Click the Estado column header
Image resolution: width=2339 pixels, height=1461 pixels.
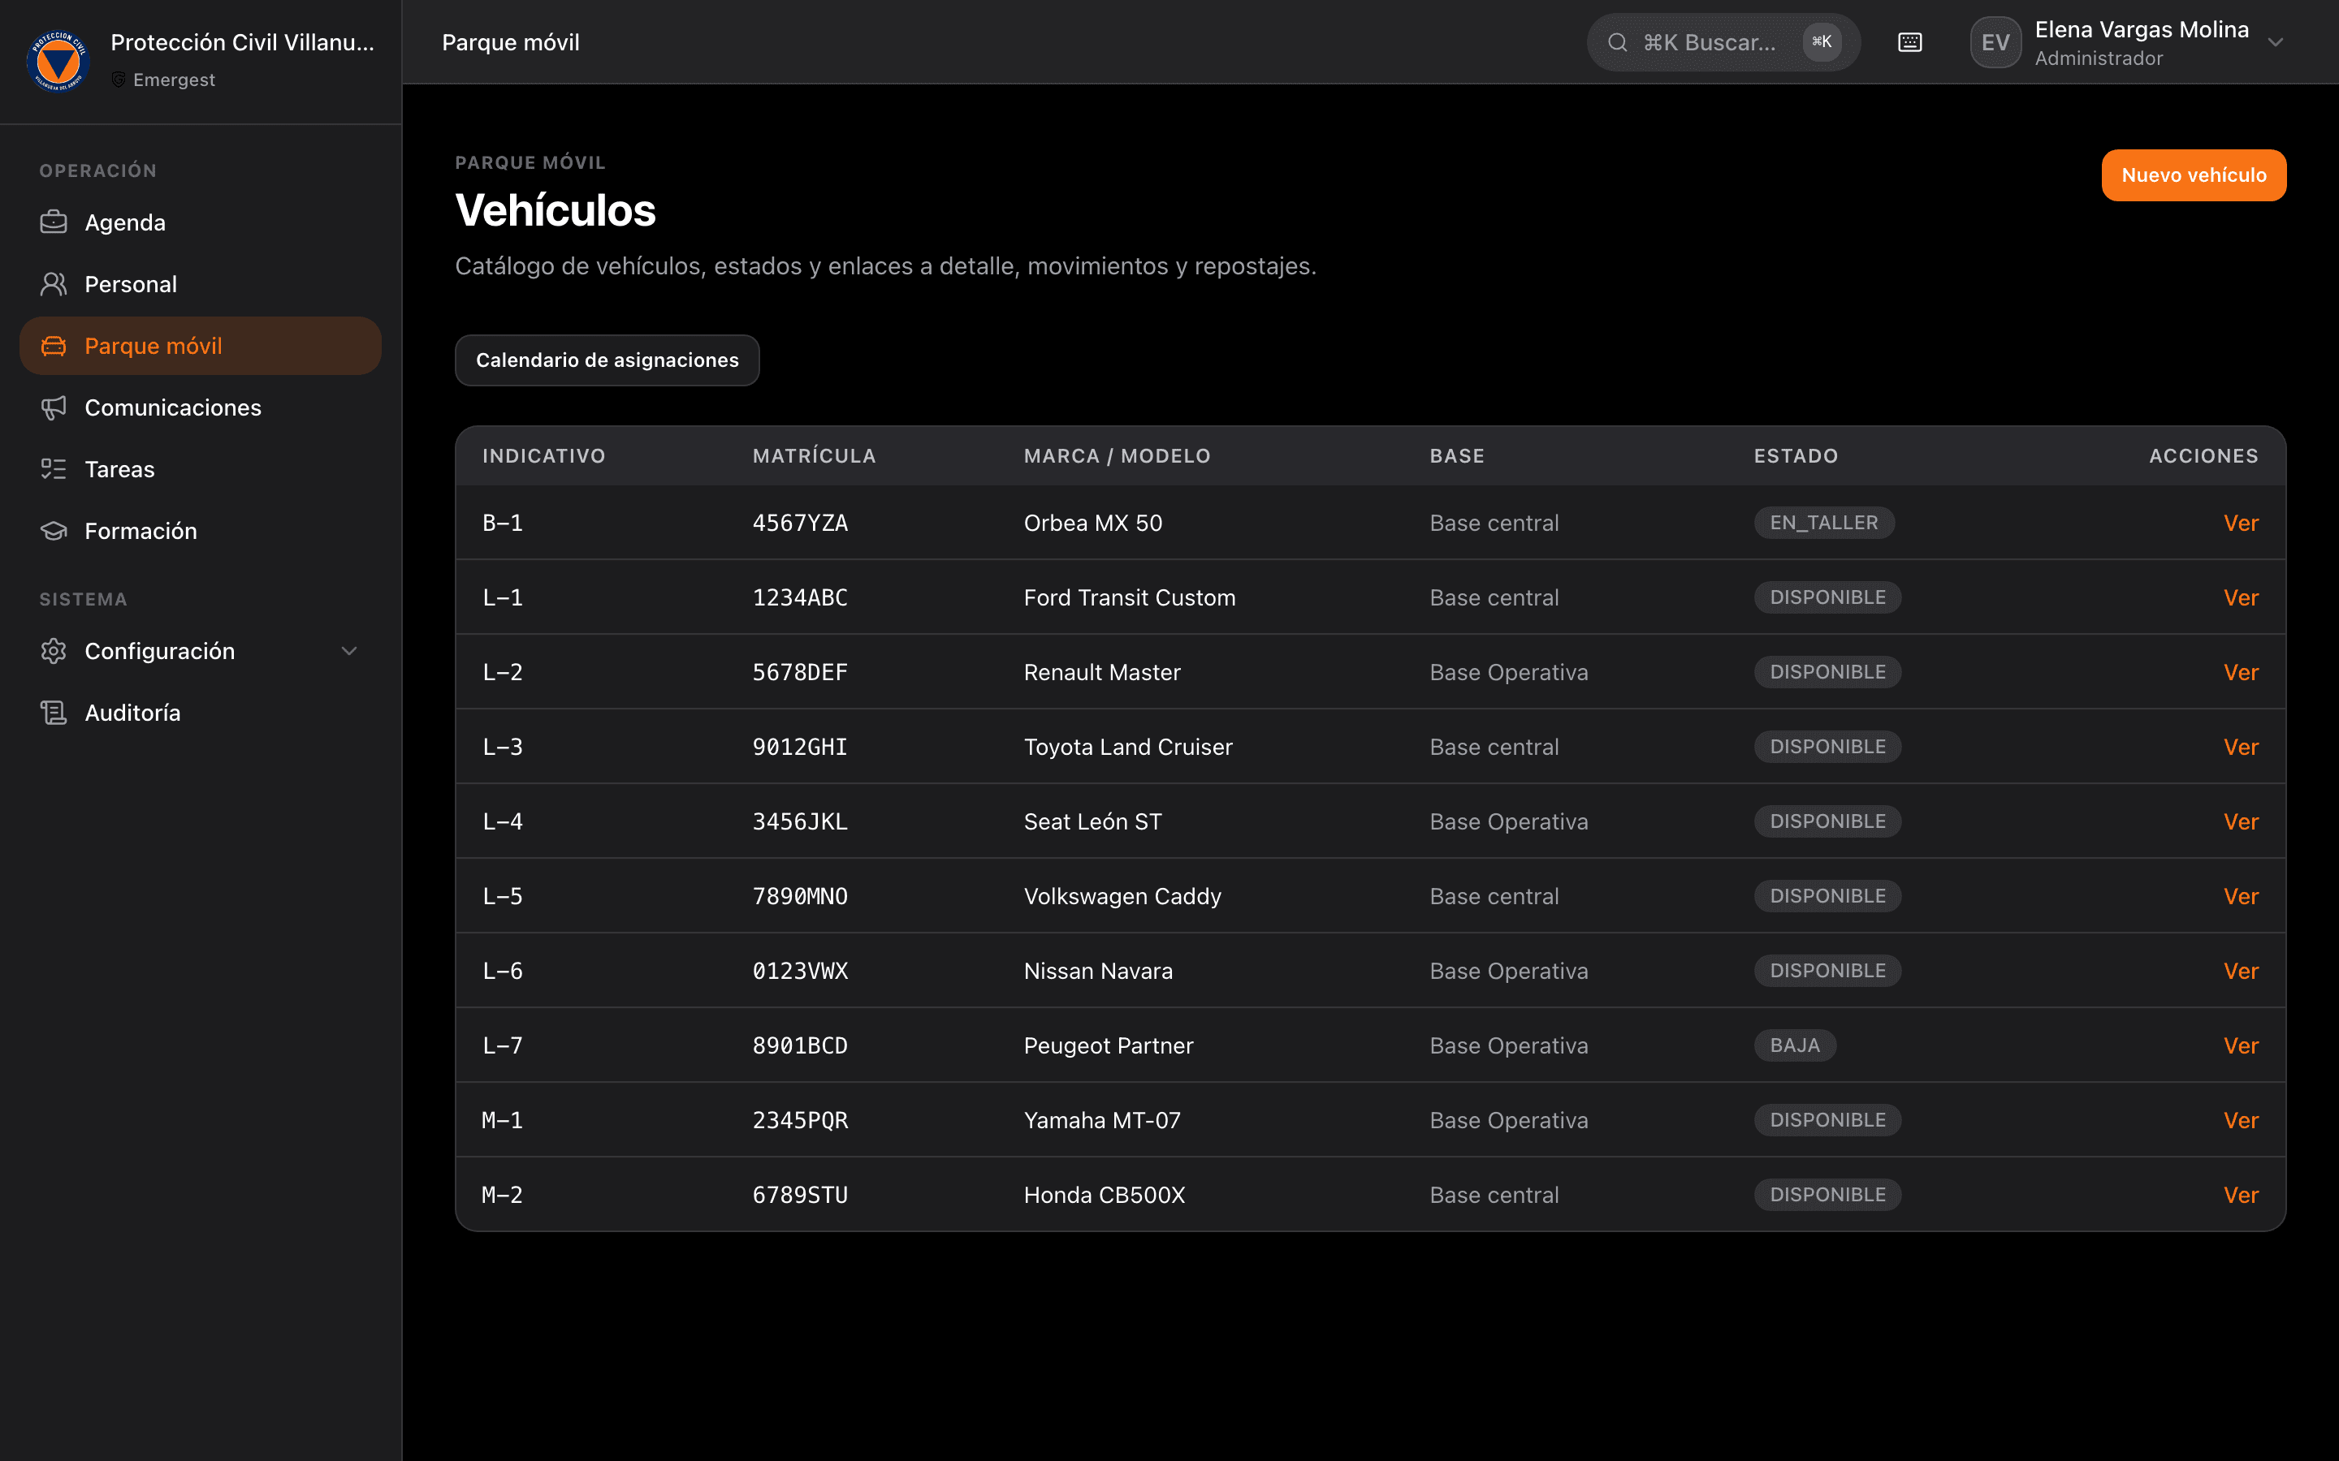coord(1796,456)
